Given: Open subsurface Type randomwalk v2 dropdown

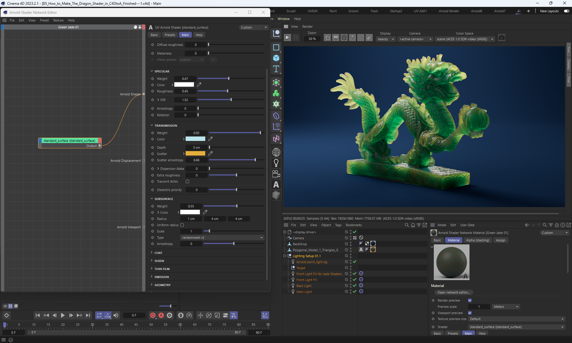Looking at the screenshot, I should 222,238.
